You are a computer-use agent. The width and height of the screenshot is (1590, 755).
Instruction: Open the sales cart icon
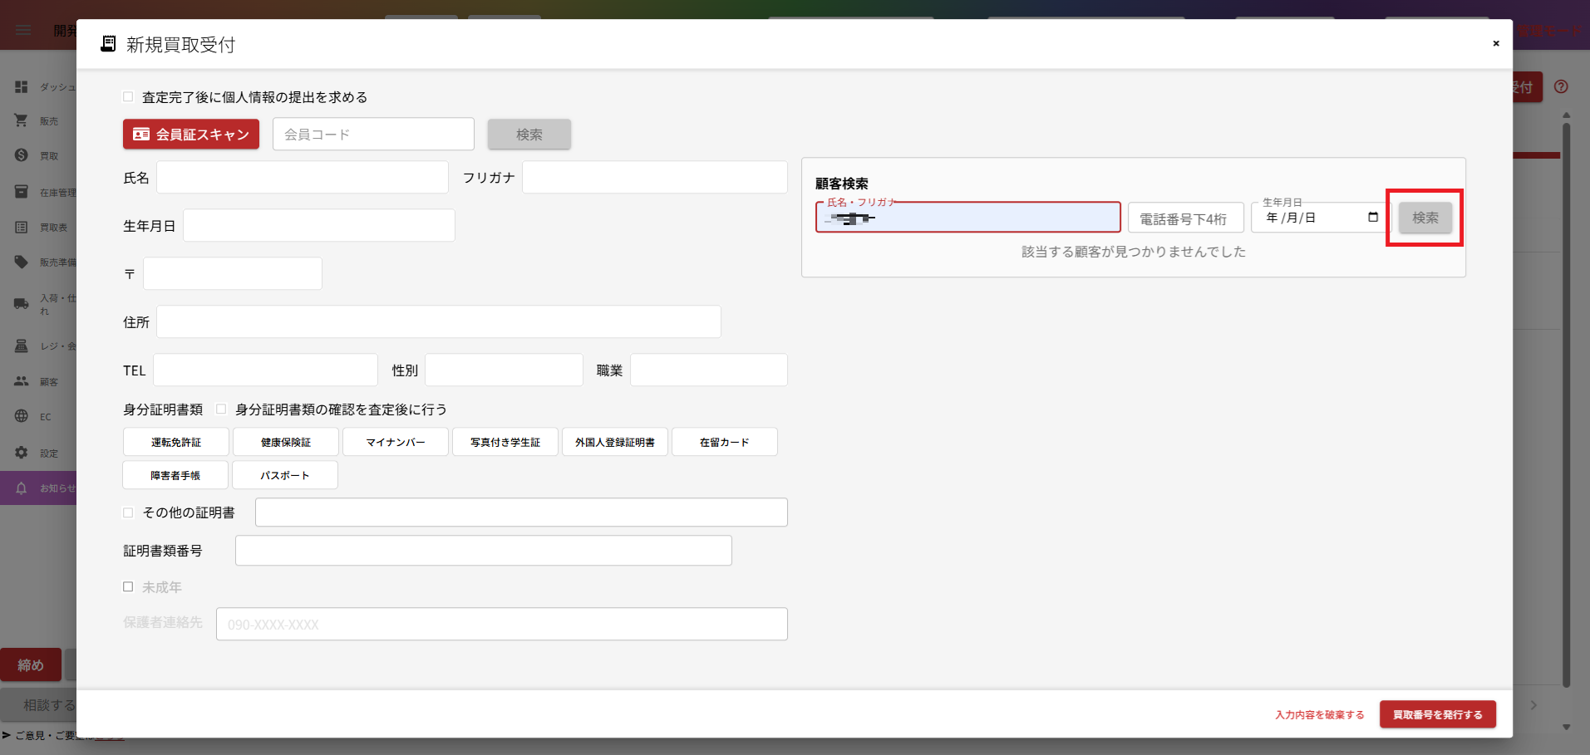coord(22,120)
